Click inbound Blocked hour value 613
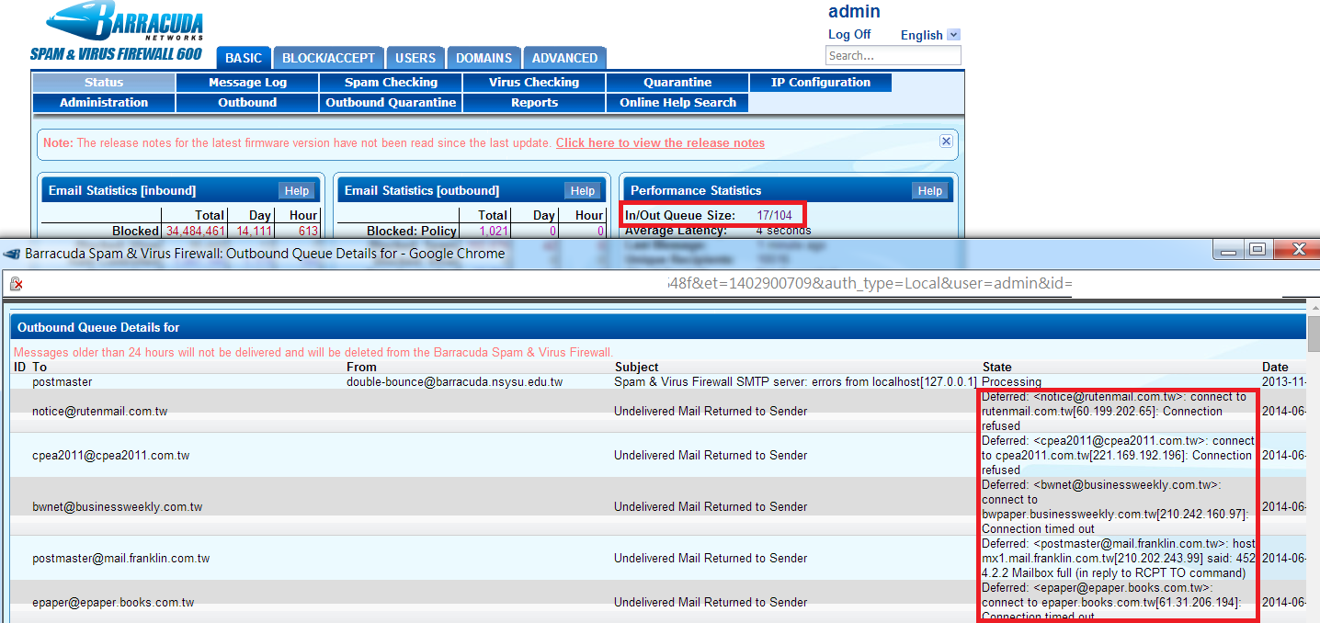The width and height of the screenshot is (1320, 623). point(307,231)
